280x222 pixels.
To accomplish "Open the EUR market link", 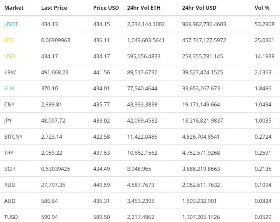I will (x=9, y=88).
